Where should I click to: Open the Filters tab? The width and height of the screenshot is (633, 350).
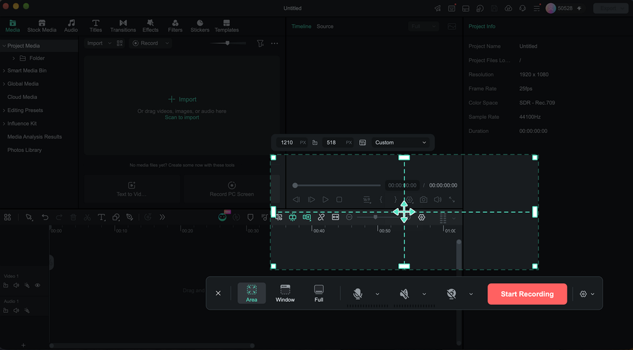[175, 26]
